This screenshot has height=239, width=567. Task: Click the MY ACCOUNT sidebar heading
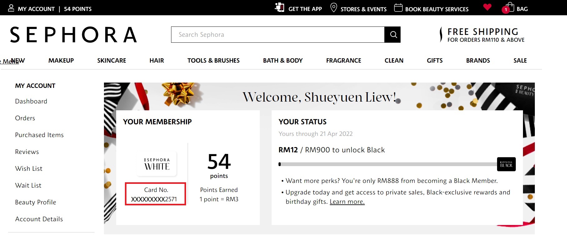point(35,86)
